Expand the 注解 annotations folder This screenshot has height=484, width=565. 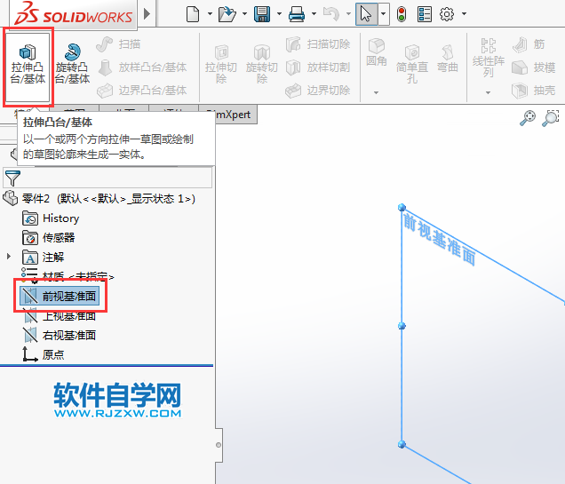[10, 257]
